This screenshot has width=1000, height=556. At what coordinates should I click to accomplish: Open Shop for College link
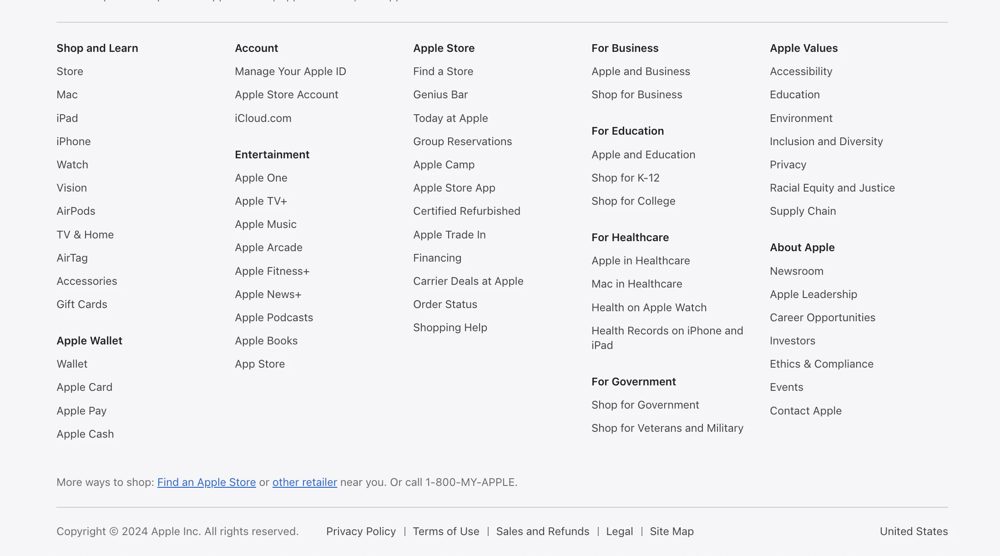(x=633, y=201)
